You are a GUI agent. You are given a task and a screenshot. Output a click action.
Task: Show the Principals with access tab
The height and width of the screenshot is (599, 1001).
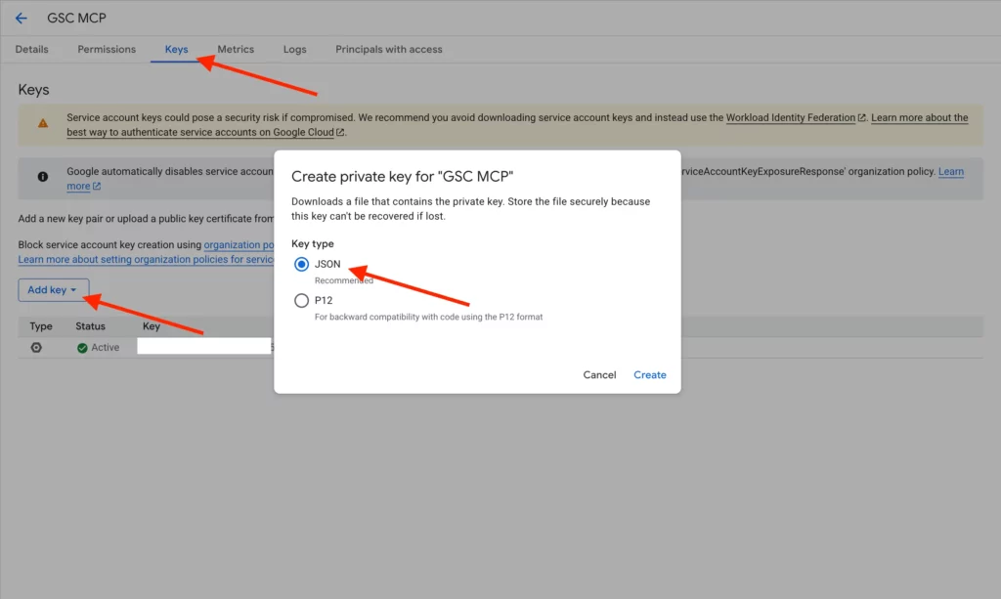coord(389,49)
